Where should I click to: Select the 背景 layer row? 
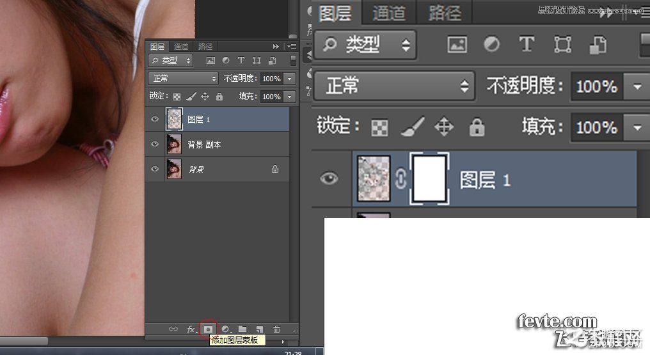click(218, 169)
